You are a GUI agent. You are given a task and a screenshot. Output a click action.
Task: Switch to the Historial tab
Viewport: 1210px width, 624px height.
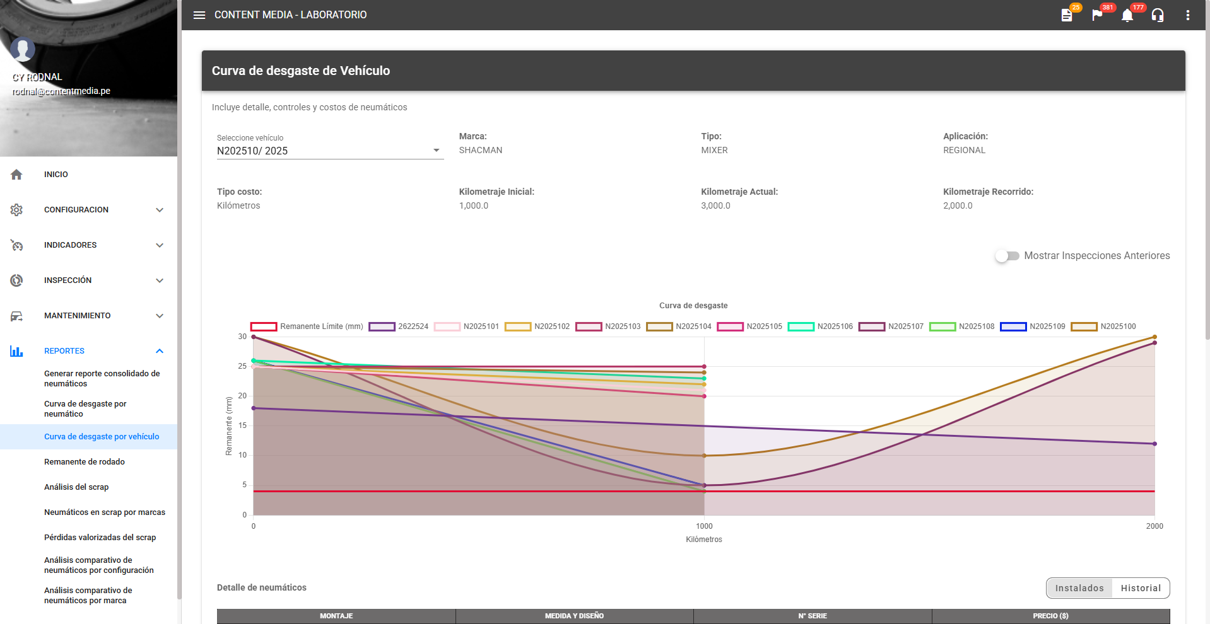point(1141,588)
